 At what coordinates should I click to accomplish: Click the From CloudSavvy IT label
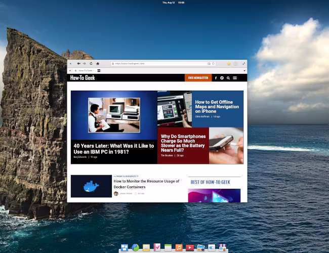tap(126, 176)
